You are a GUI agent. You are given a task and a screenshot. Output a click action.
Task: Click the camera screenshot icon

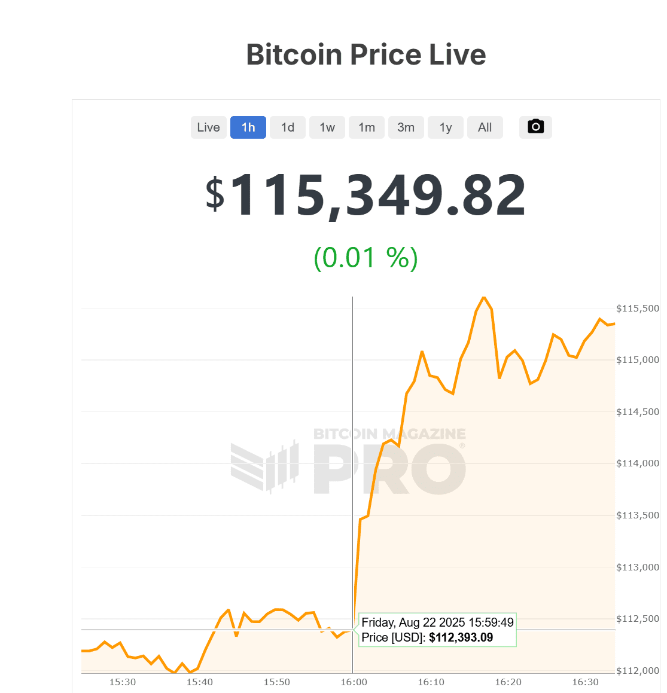pyautogui.click(x=535, y=127)
